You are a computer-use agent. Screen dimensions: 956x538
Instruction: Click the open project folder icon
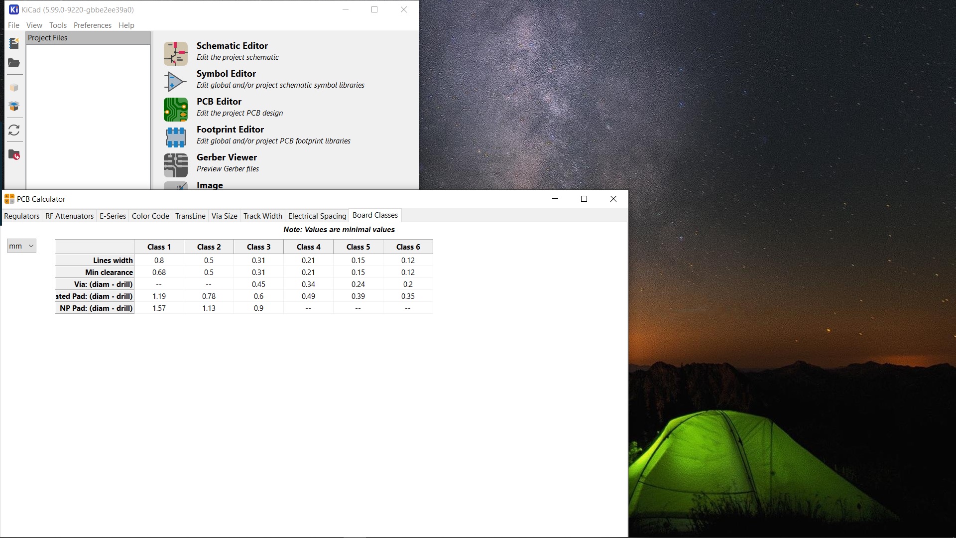pos(14,63)
